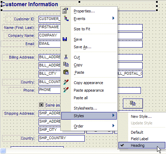This screenshot has height=154, width=166.
Task: Click the Events icon in context menu
Action: click(x=66, y=18)
